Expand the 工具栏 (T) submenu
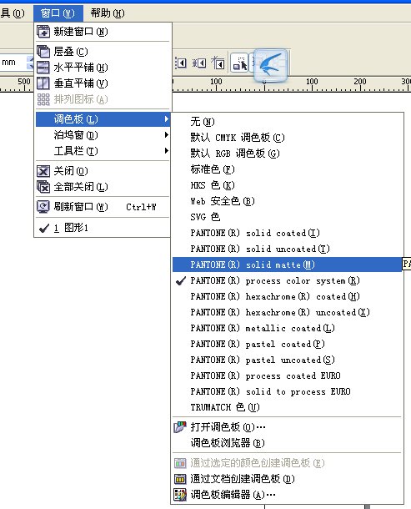Viewport: 411px width, 509px height. click(x=102, y=151)
